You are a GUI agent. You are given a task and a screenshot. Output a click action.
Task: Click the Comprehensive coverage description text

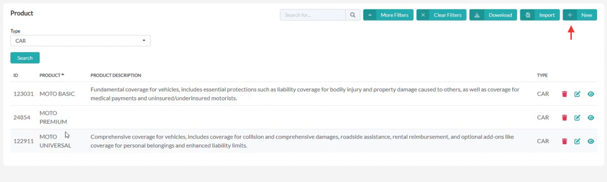tap(302, 141)
